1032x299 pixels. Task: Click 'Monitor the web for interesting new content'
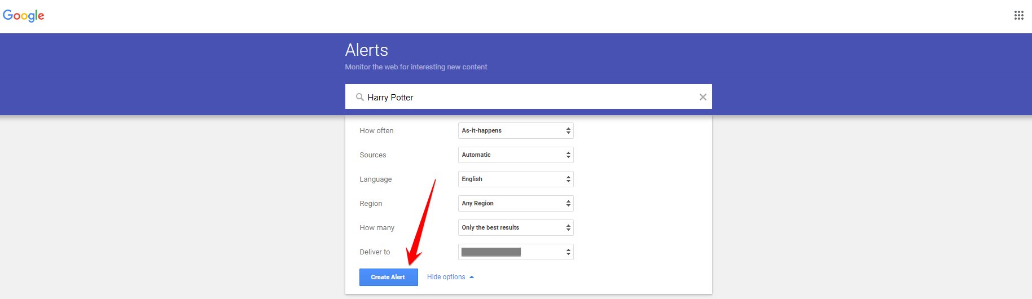pos(416,67)
